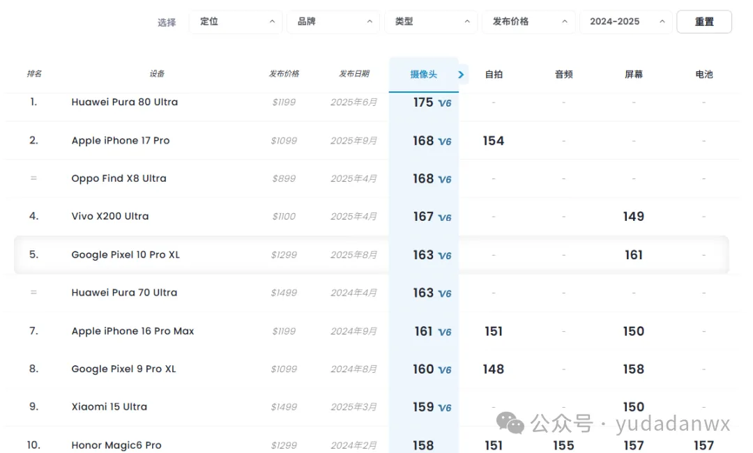
Task: Open the 定位 filter dropdown
Action: [236, 22]
